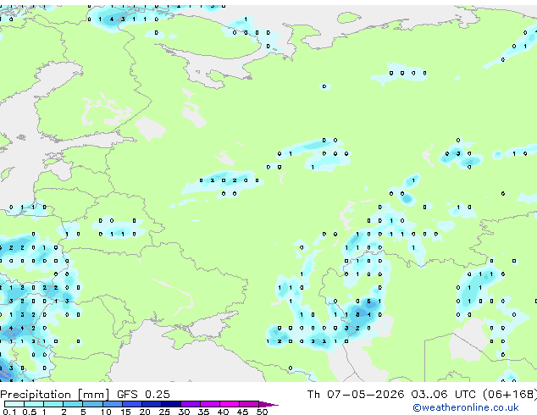Click the '(06+168' forecast offset text
The height and width of the screenshot is (415, 537).
tap(508, 395)
